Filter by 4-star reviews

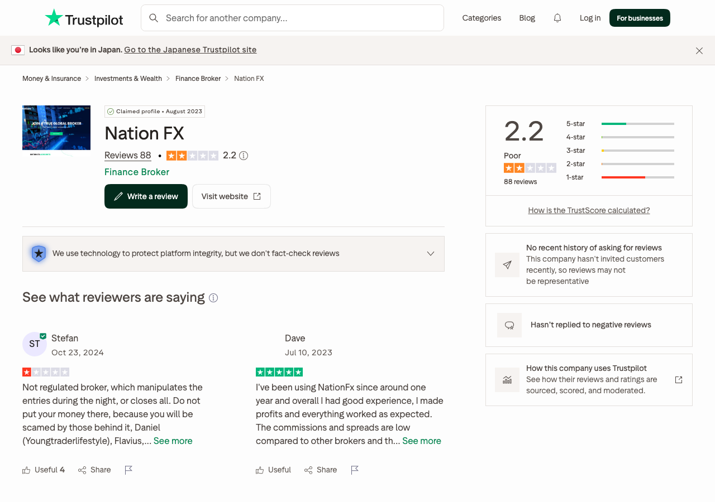pos(620,137)
